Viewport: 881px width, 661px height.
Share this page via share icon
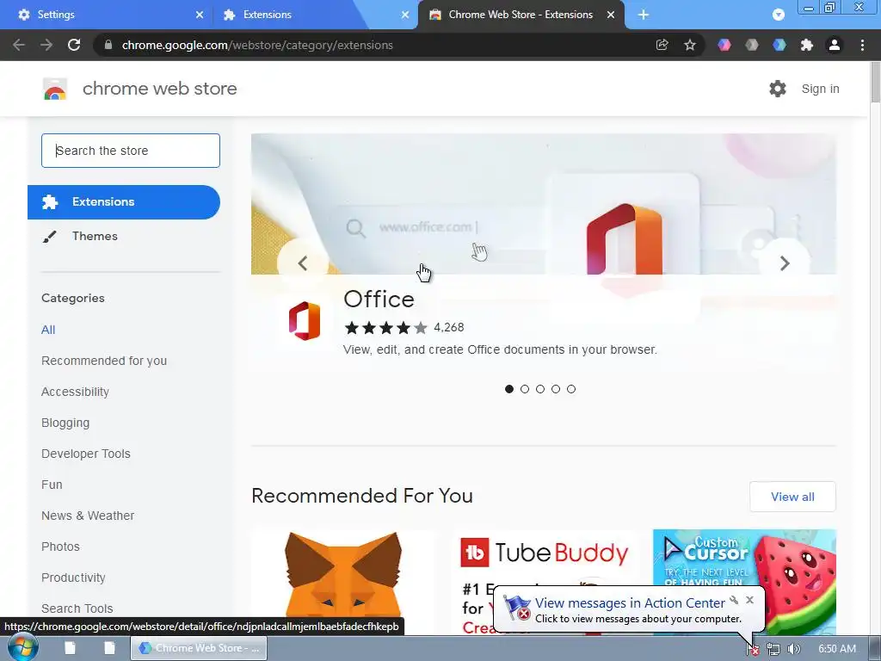coord(662,45)
